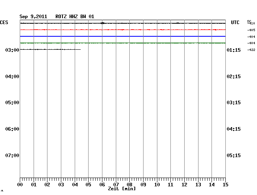Viewport: 257px width, 195px height.
Task: Click the "-404" value beside the green trace
Action: 251,43
